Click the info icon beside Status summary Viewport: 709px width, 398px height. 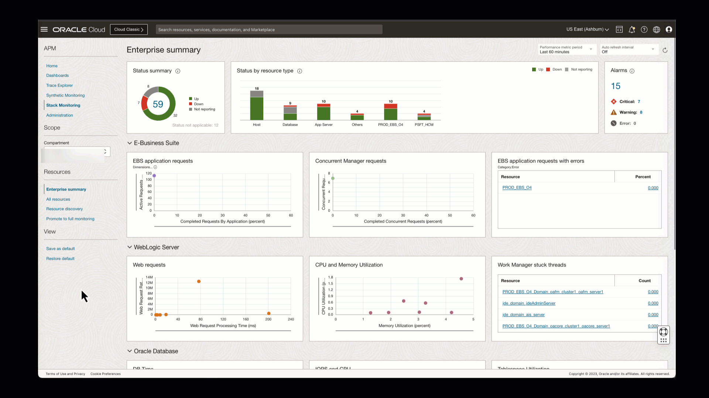(x=178, y=71)
